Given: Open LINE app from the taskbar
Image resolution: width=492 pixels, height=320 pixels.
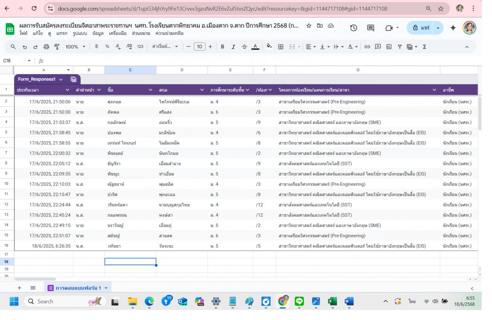Looking at the screenshot, I should [299, 301].
